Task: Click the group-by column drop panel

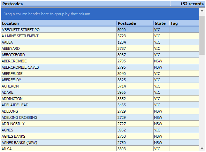Action: (x=100, y=14)
